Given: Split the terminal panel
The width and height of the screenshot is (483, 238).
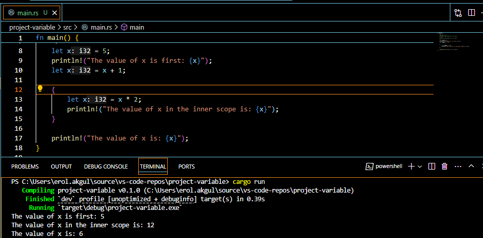Looking at the screenshot, I should point(431,166).
